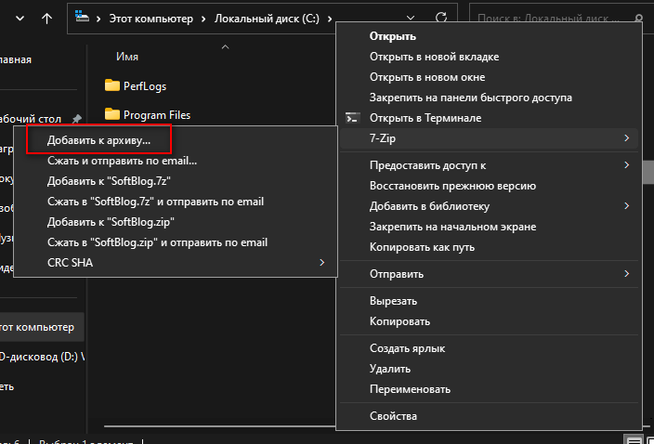Click the details view icon in status bar
Image resolution: width=654 pixels, height=444 pixels.
[x=634, y=440]
